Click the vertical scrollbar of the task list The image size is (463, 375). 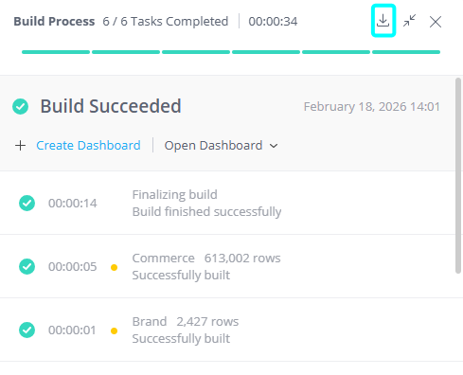pyautogui.click(x=458, y=175)
